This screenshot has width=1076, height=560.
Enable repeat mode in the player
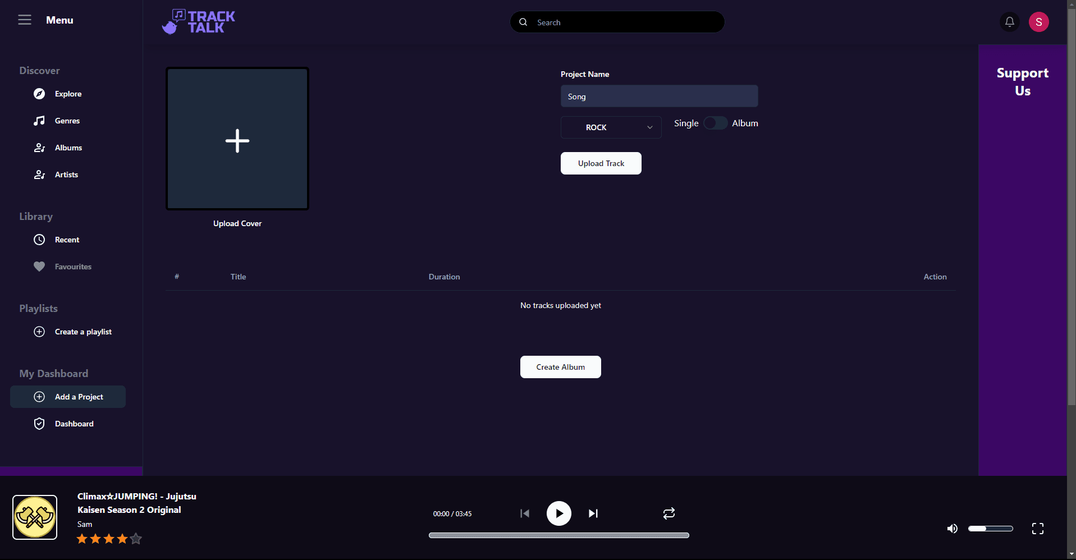tap(668, 513)
